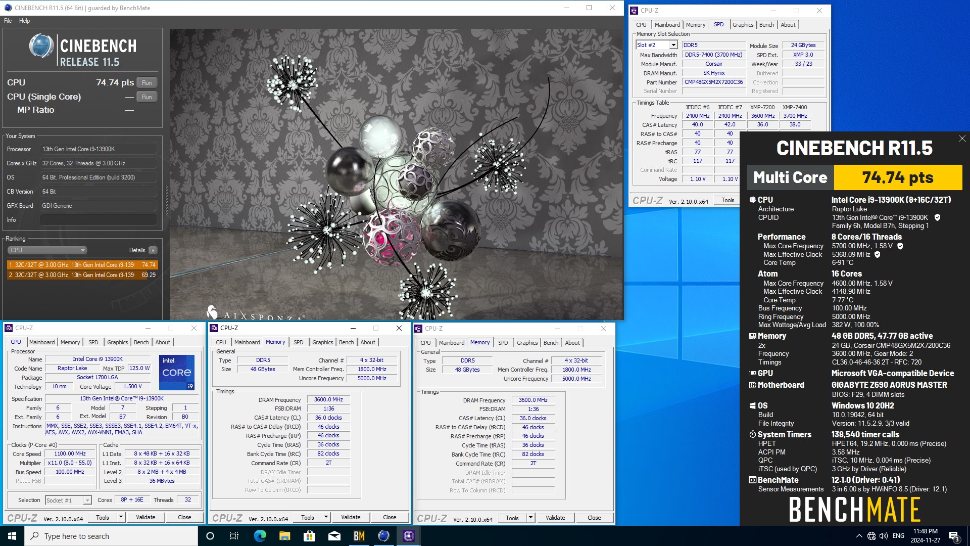Click the ENG language indicator
970x546 pixels.
pyautogui.click(x=898, y=536)
